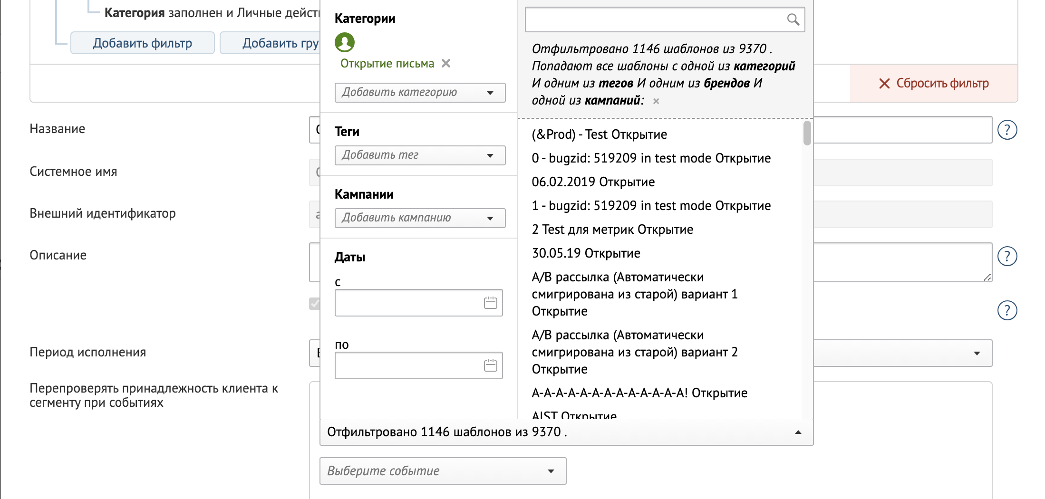The image size is (1045, 499).
Task: Select '1 - bugzid: 519209 in test mode Открытие'
Action: [x=651, y=206]
